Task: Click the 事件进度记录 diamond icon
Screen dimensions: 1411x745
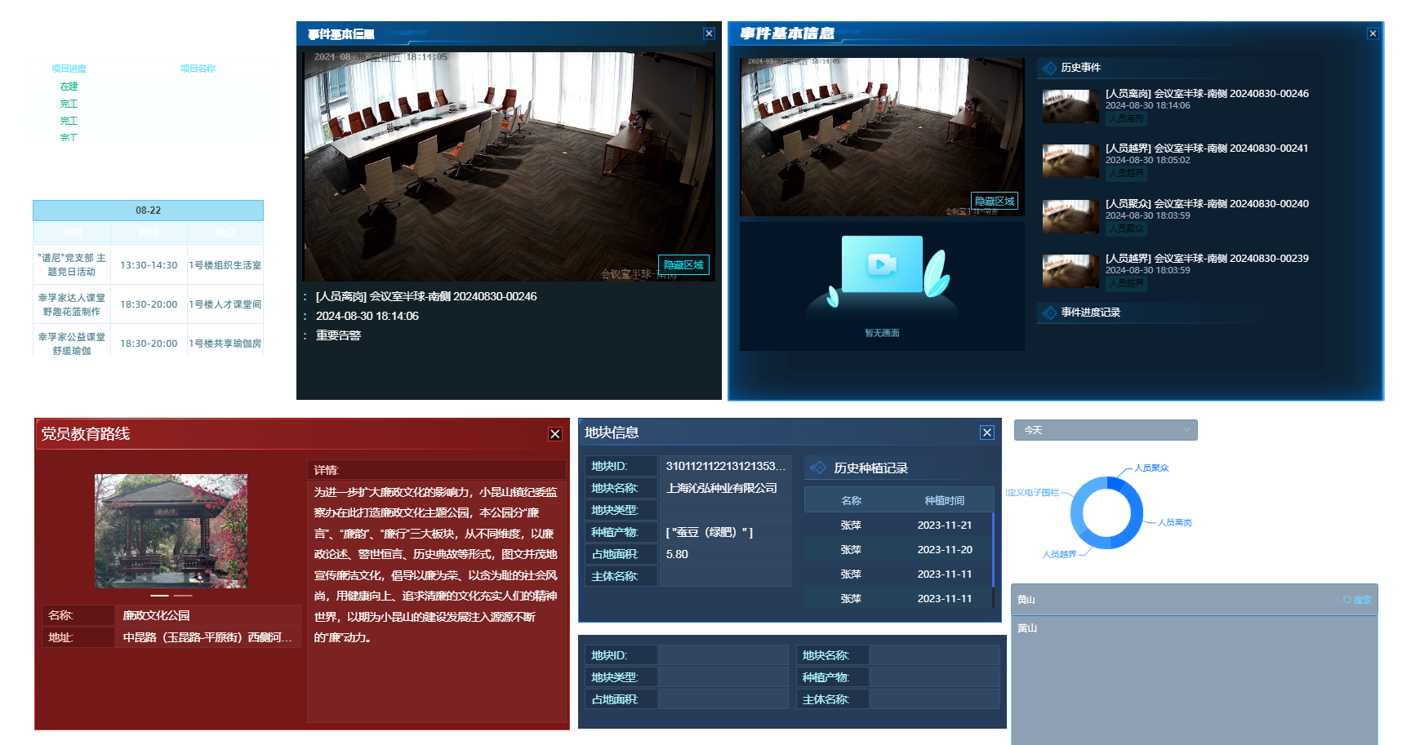Action: point(1050,313)
